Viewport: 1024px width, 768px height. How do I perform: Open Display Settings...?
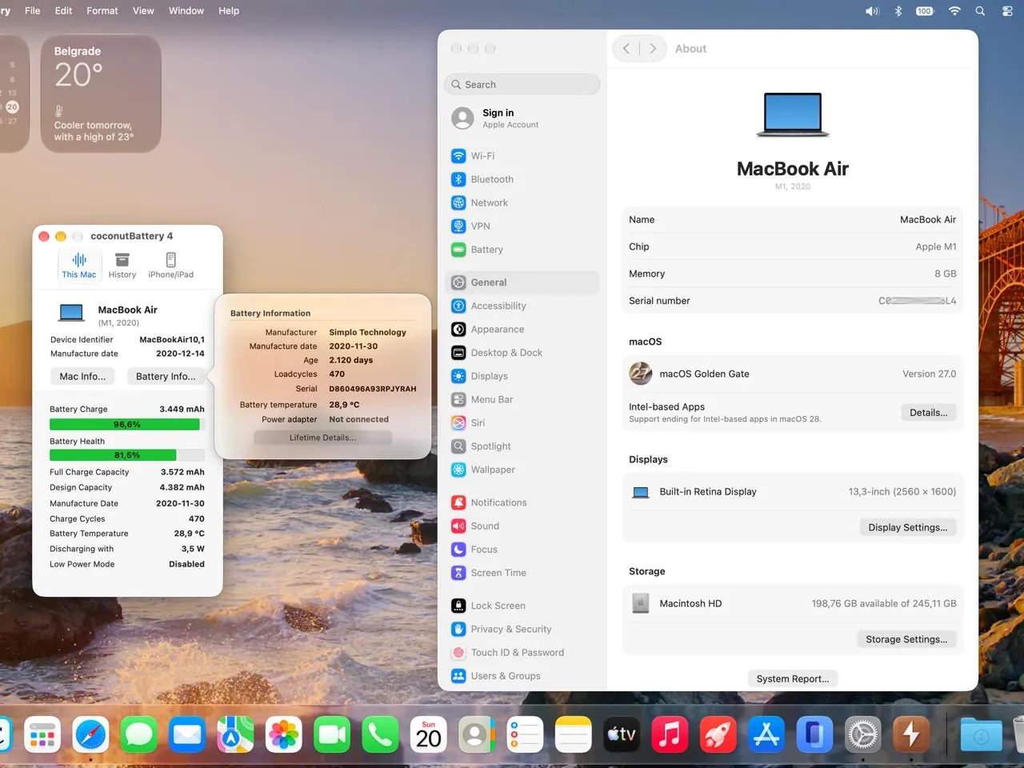click(x=907, y=527)
